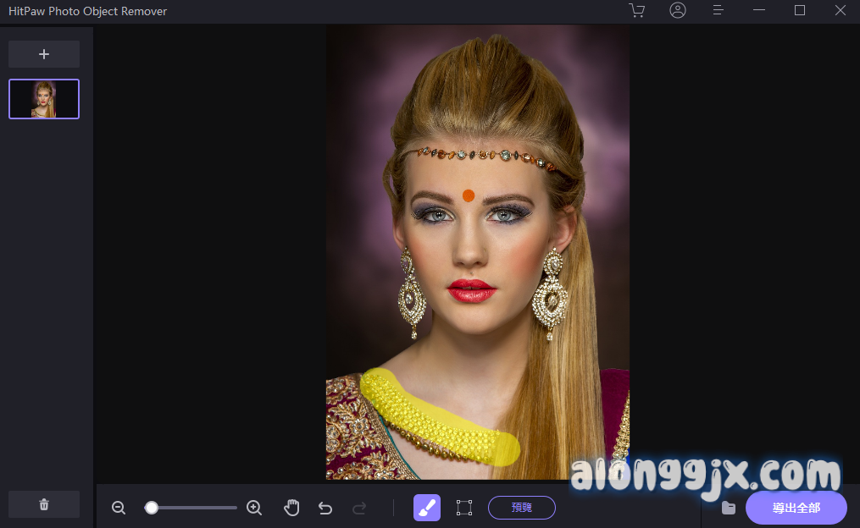The height and width of the screenshot is (528, 860).
Task: Click the zoom slider handle
Action: (152, 508)
